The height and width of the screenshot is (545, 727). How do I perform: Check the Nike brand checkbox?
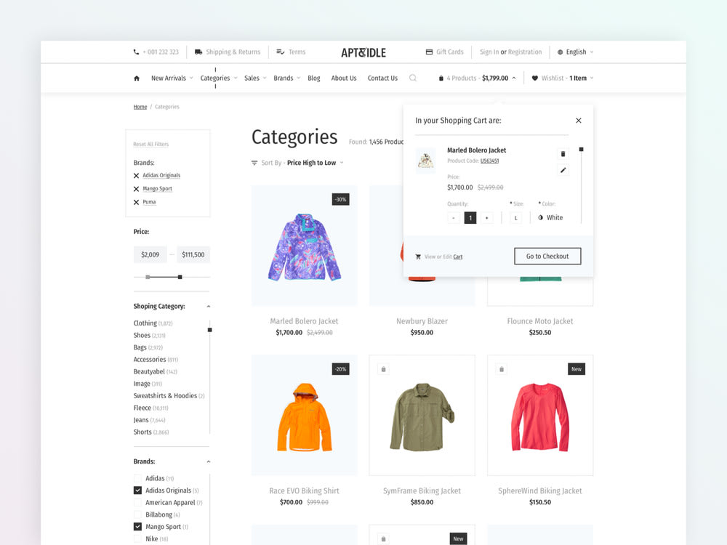137,538
